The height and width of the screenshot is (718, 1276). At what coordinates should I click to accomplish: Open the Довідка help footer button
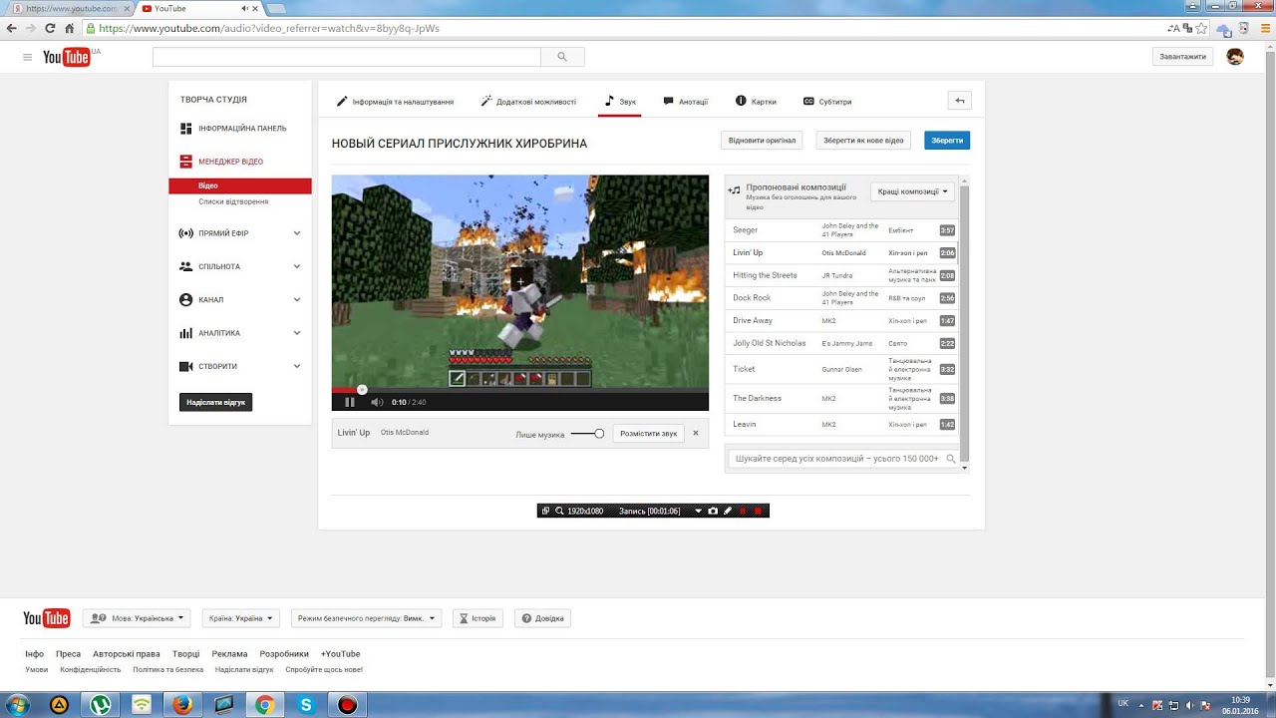[543, 618]
